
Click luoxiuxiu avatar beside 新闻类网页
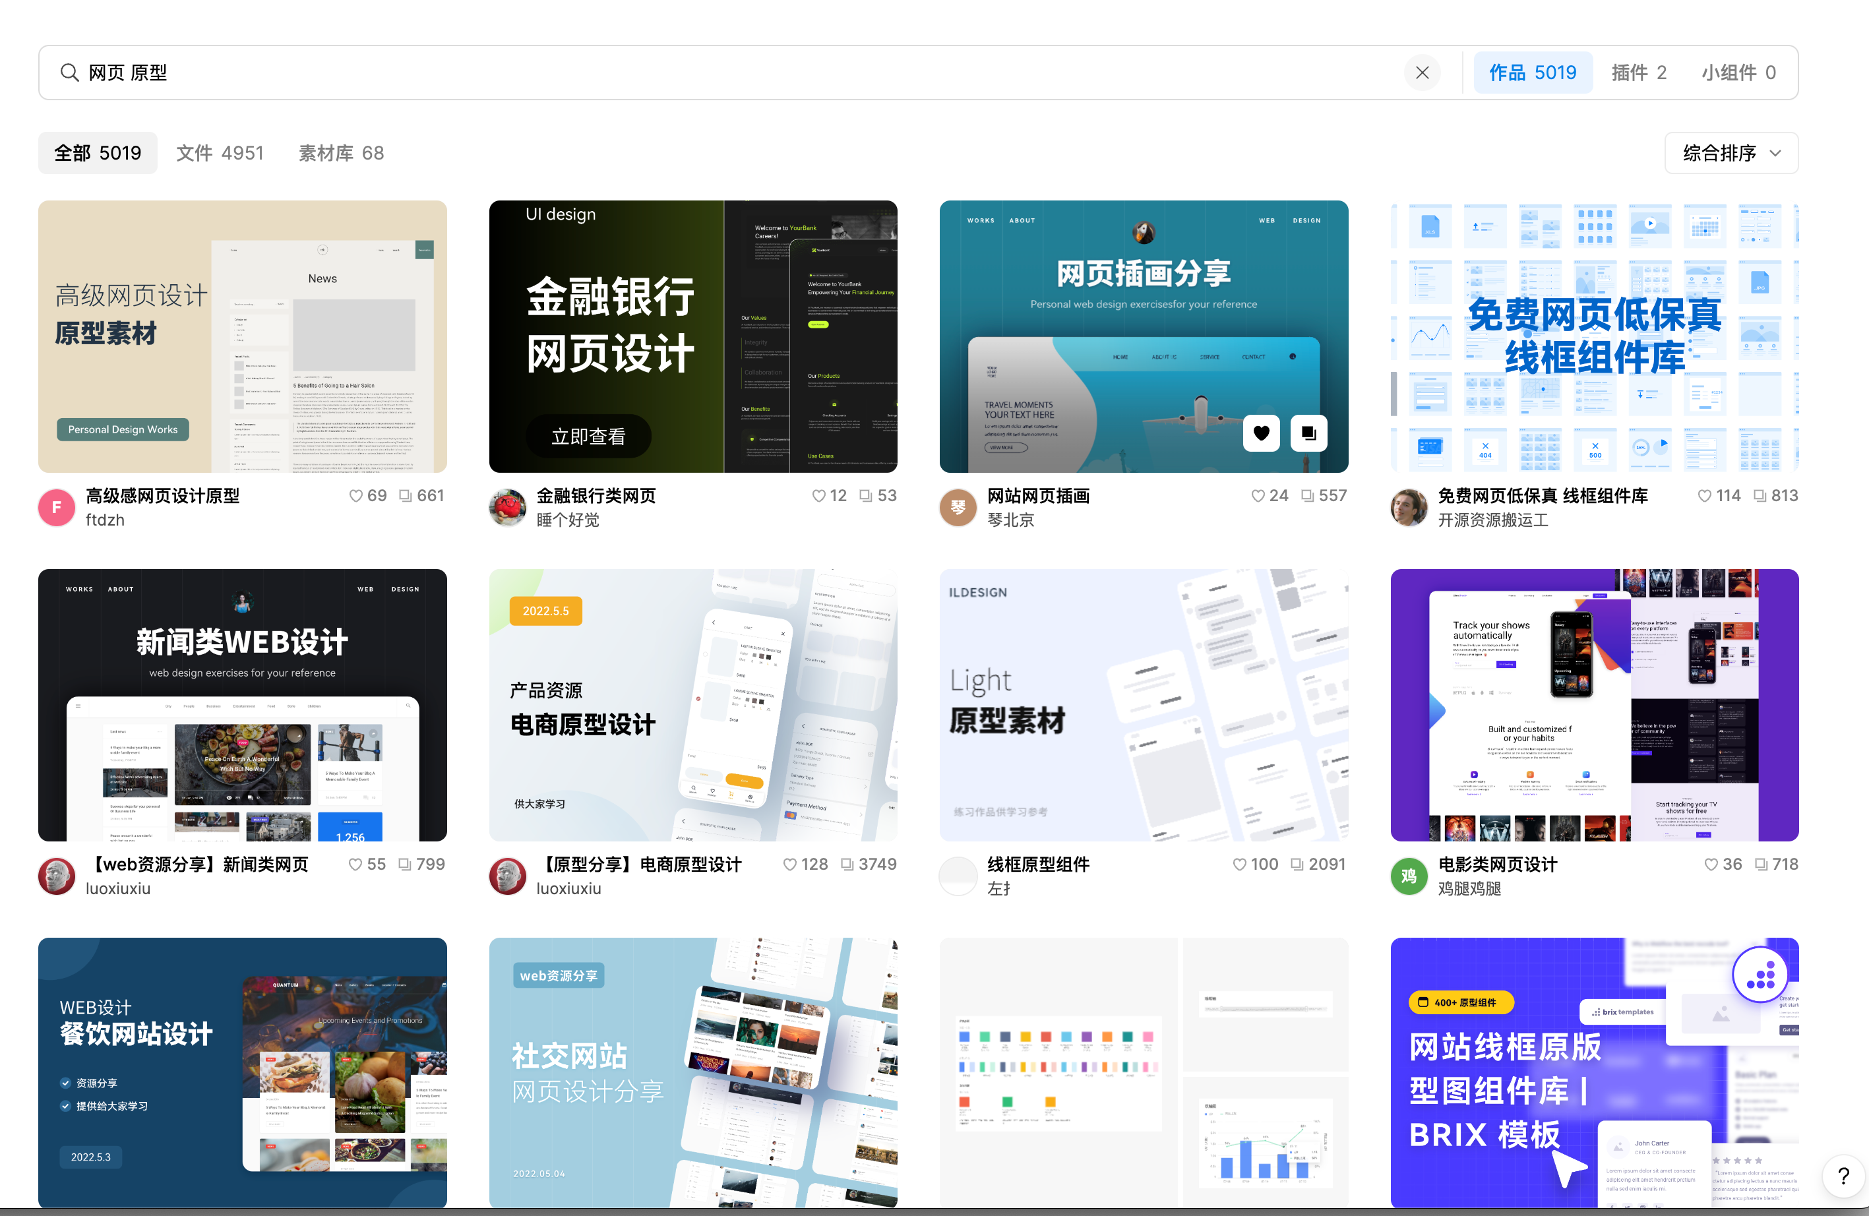57,876
